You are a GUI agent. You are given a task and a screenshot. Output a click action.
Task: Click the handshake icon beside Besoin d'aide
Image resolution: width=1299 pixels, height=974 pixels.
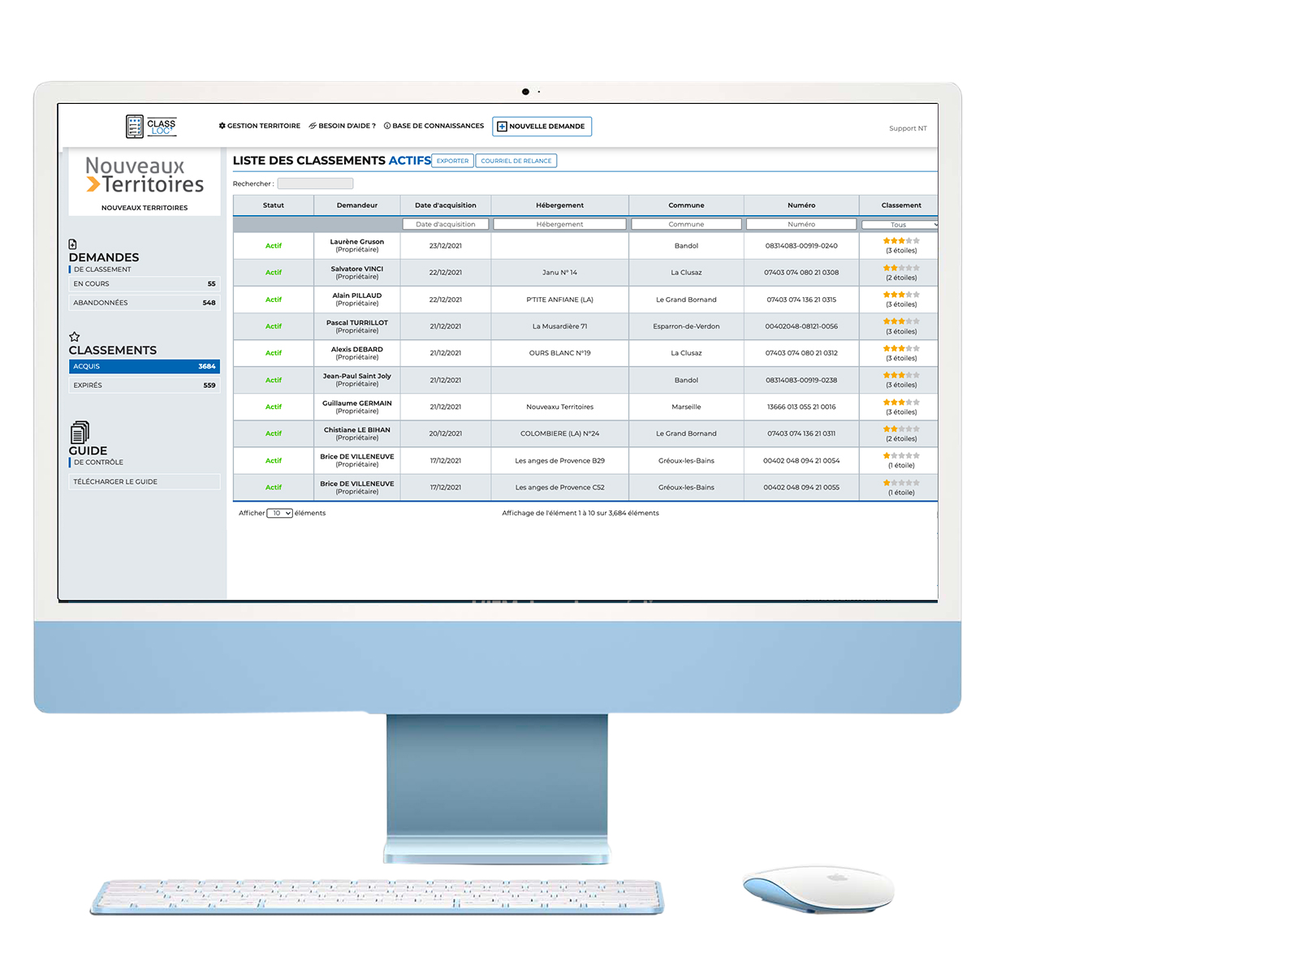[313, 126]
